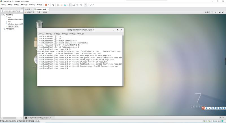Open the stretch display dropdown arrow
The width and height of the screenshot is (226, 123).
coord(93,5)
